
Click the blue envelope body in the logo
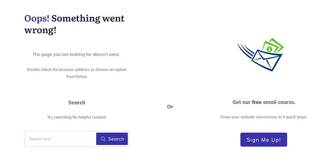(x=266, y=60)
